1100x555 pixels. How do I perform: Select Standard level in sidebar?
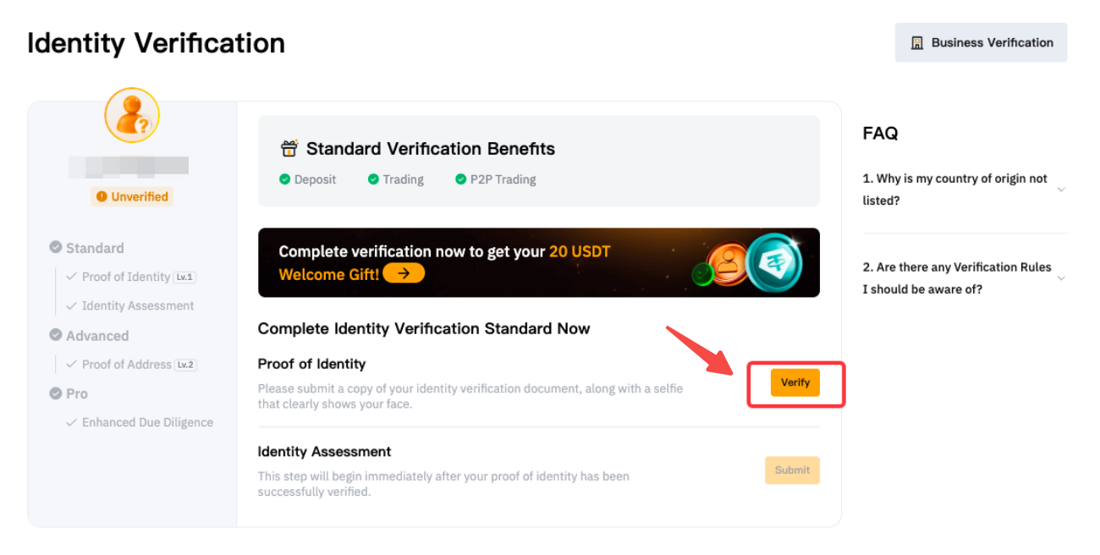(94, 248)
